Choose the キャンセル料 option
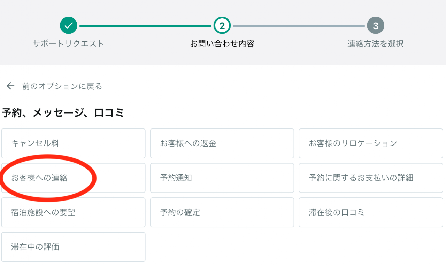 point(73,143)
